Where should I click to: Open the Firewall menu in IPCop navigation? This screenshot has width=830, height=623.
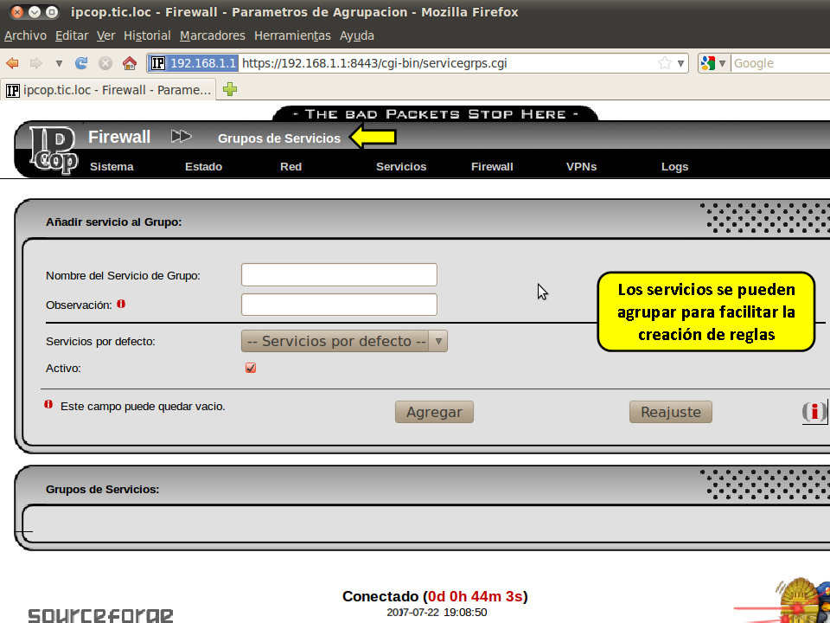[492, 167]
